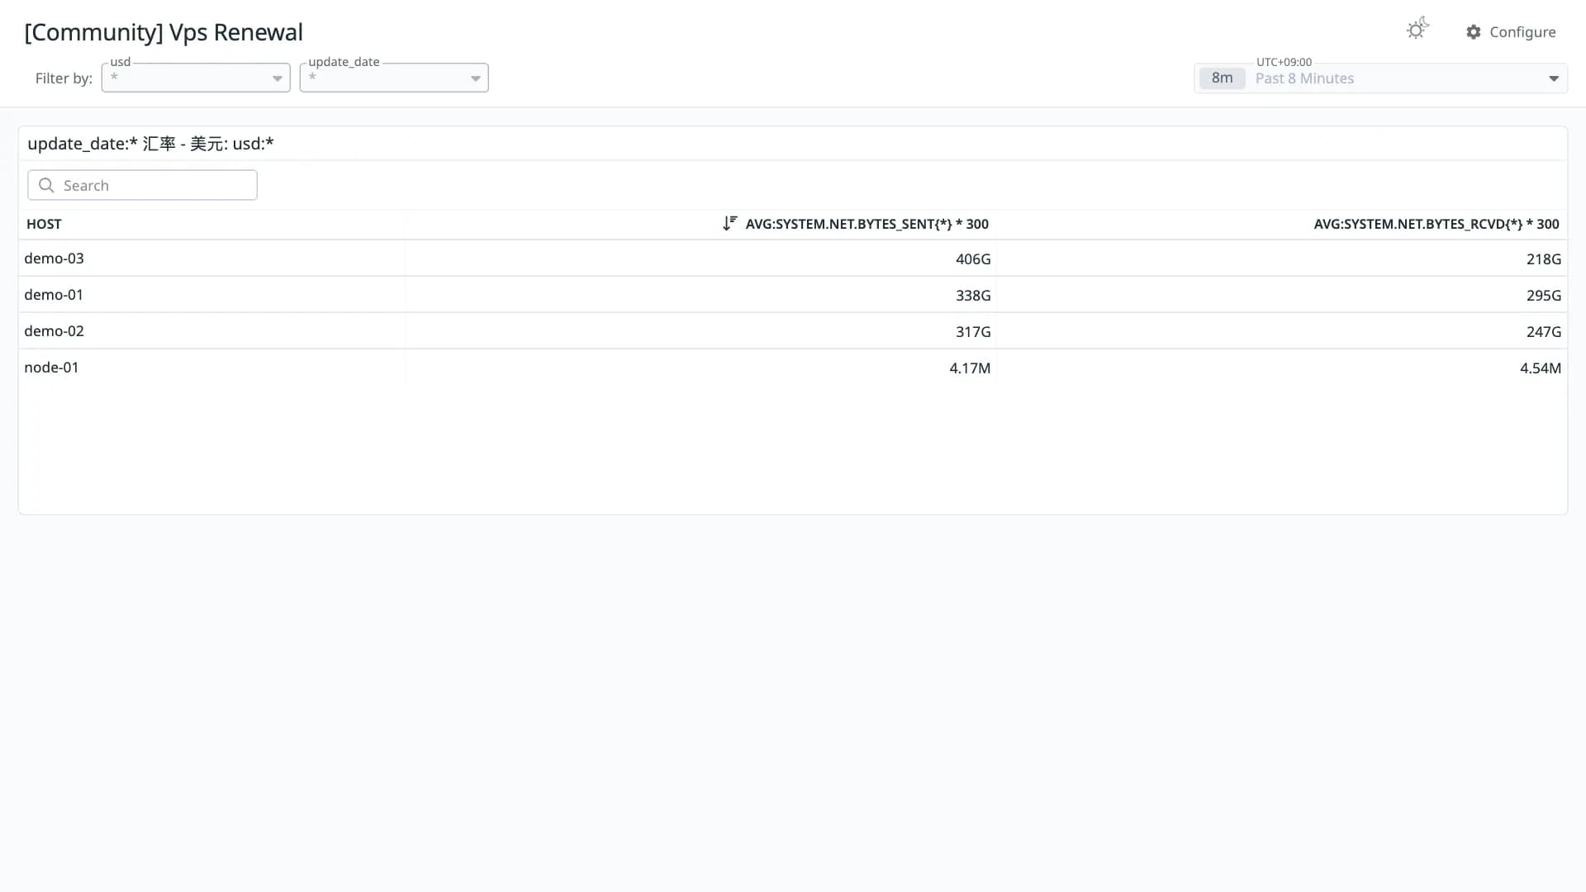The width and height of the screenshot is (1586, 892).
Task: Sort by the HOST column header
Action: 44,224
